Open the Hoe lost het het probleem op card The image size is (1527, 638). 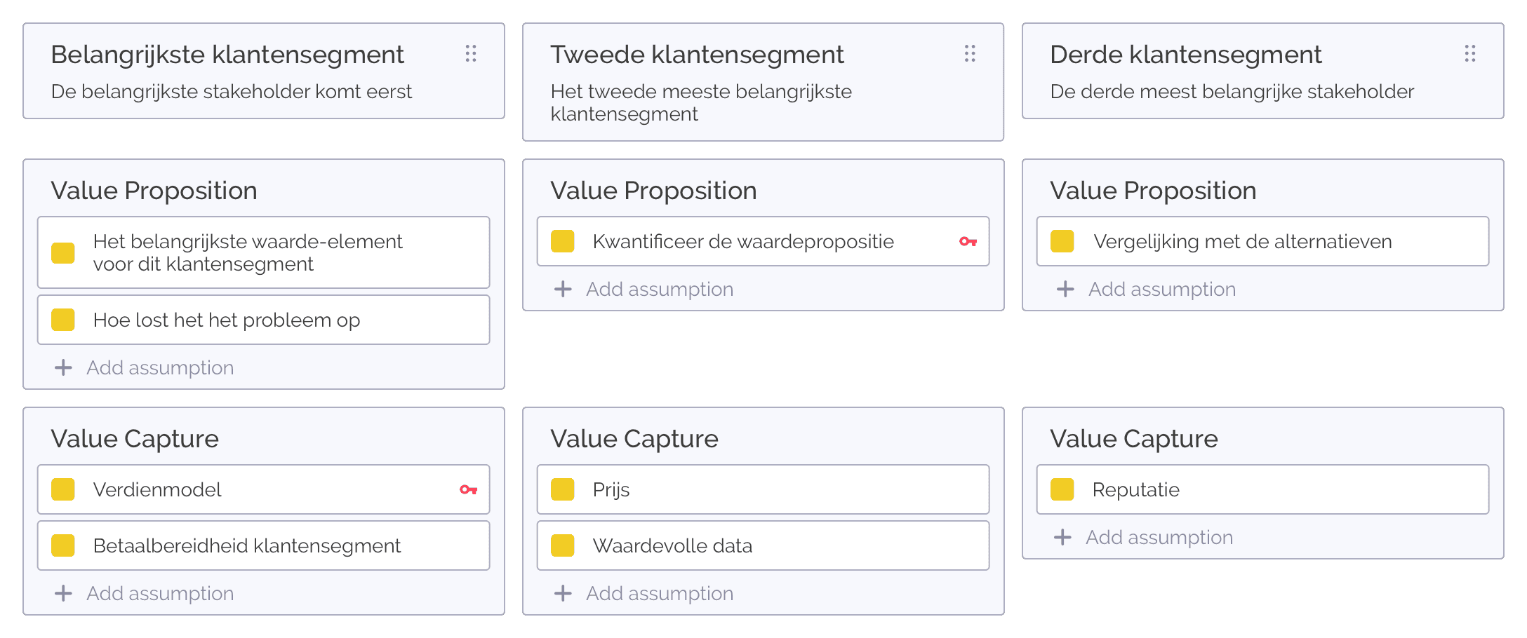point(264,320)
